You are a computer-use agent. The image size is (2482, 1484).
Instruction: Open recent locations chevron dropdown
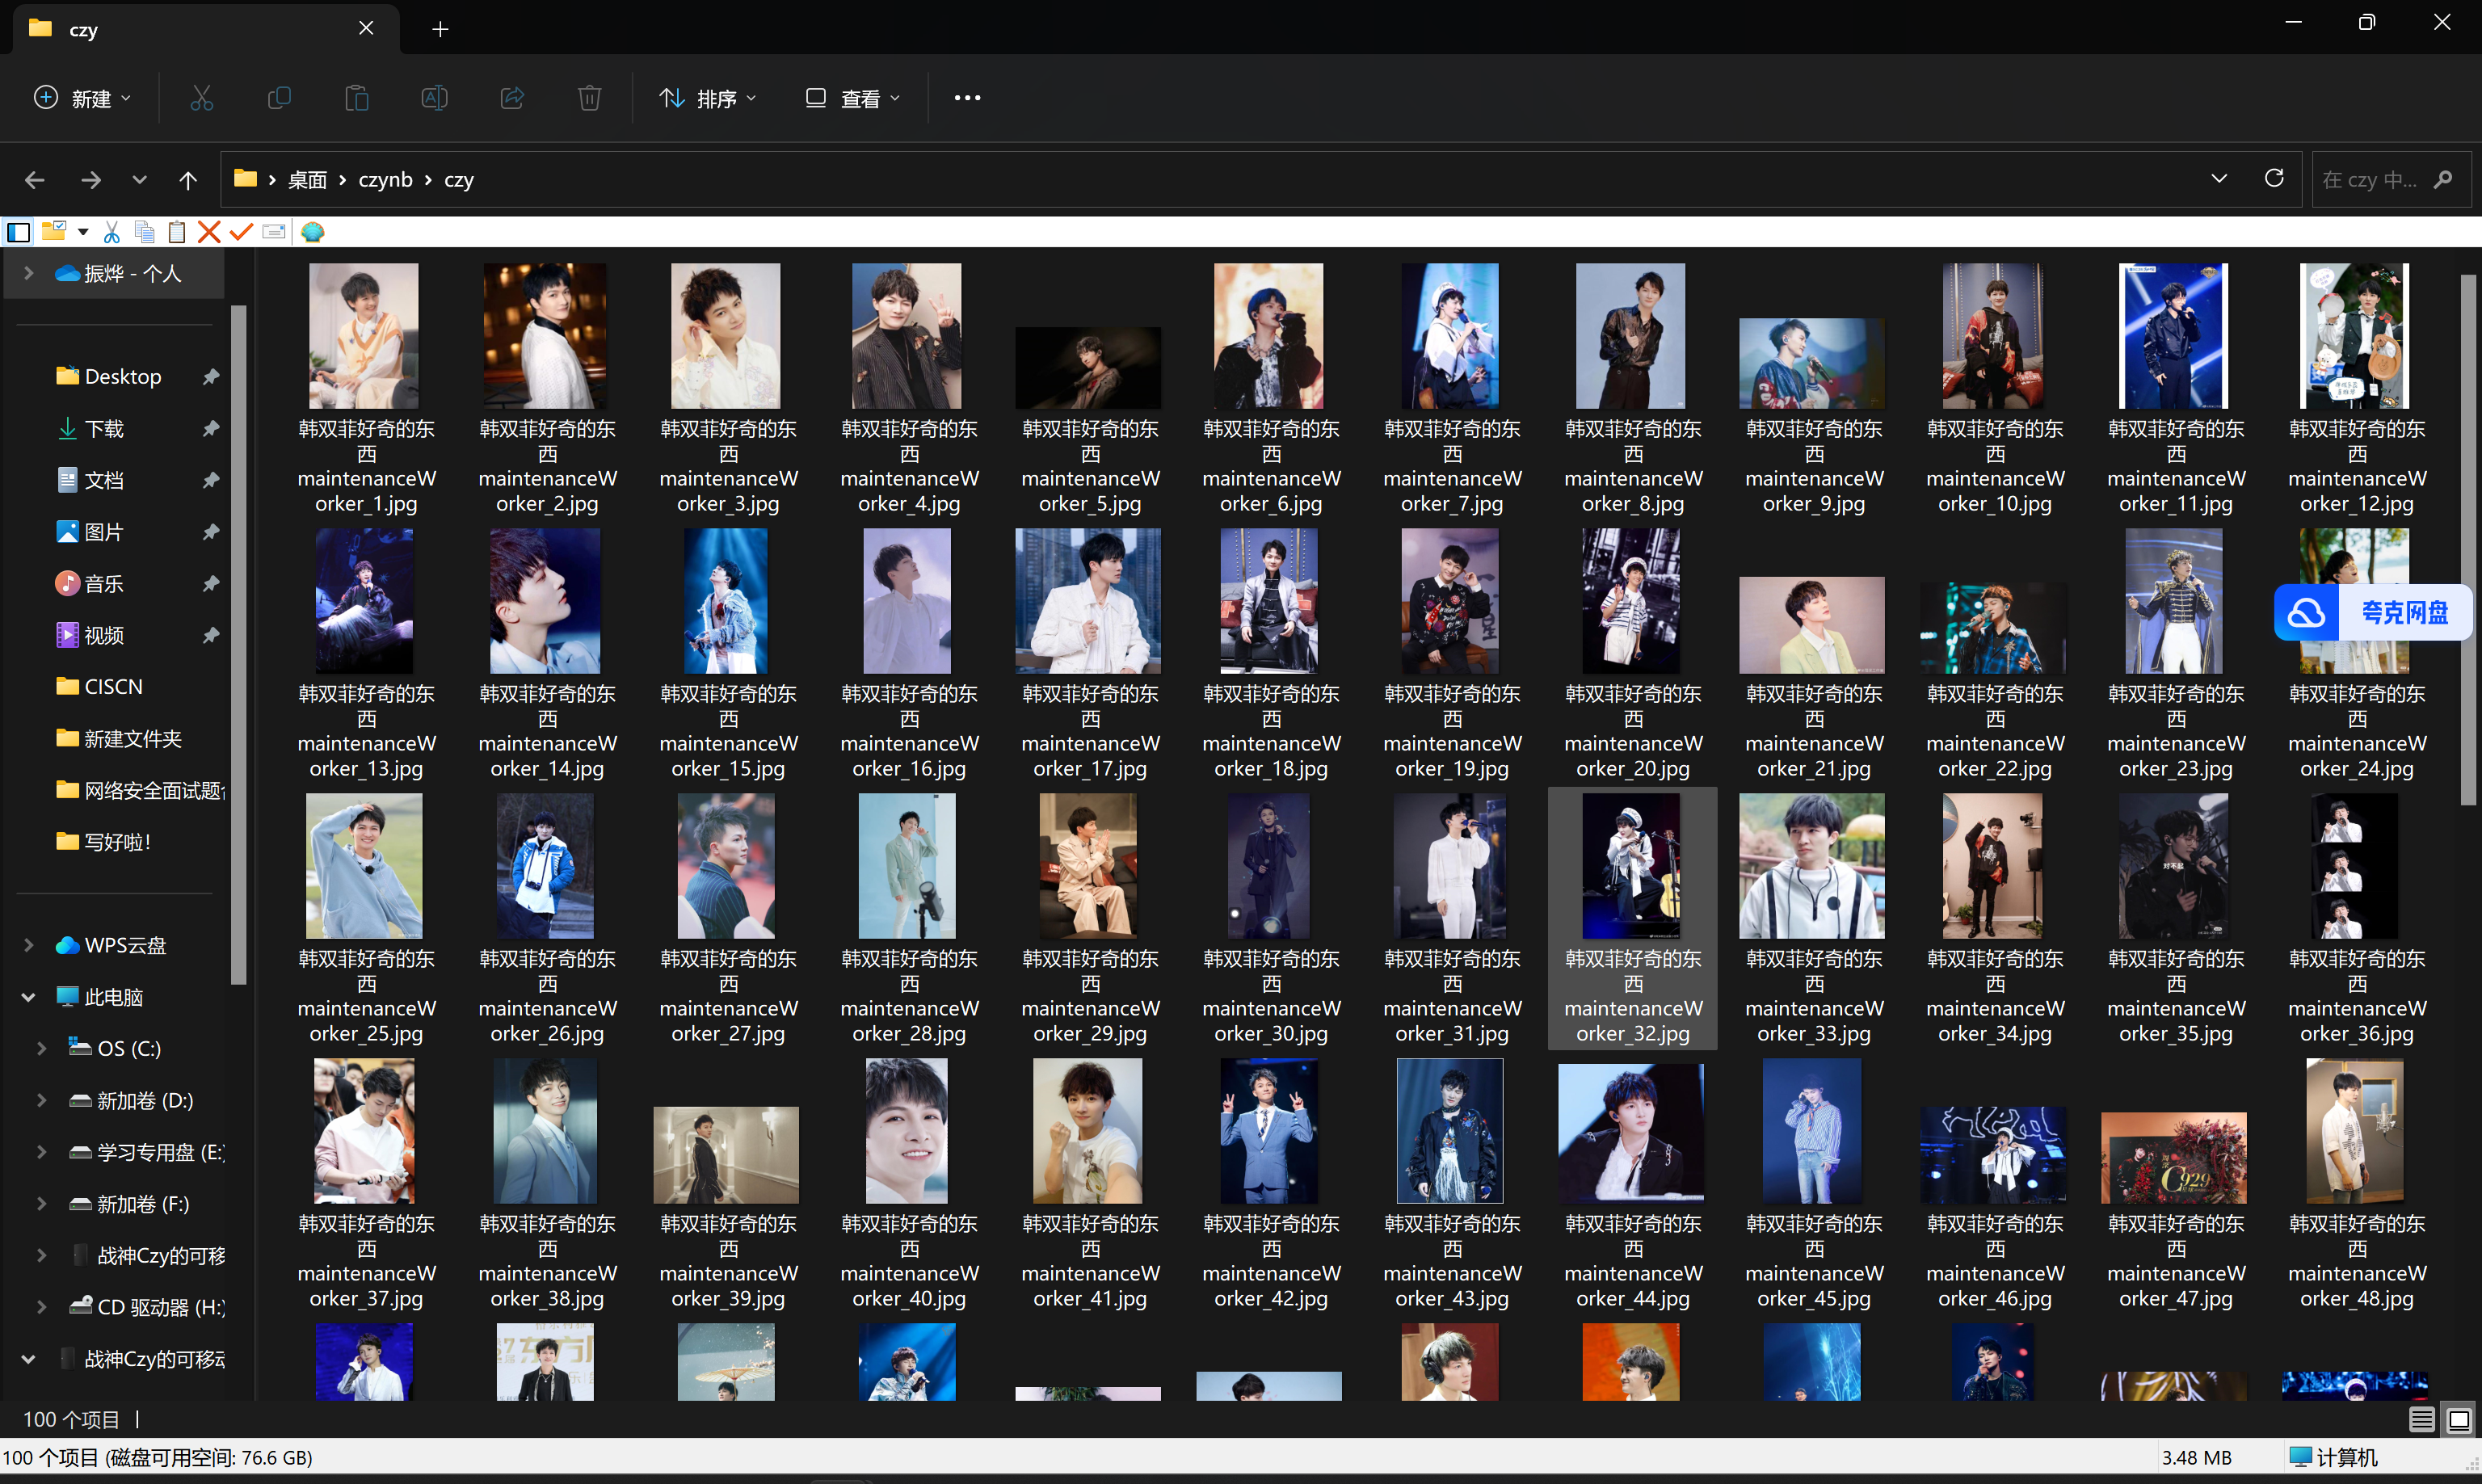point(139,180)
